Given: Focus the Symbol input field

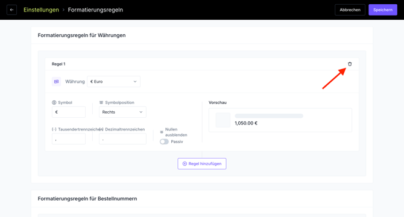Looking at the screenshot, I should pyautogui.click(x=69, y=112).
